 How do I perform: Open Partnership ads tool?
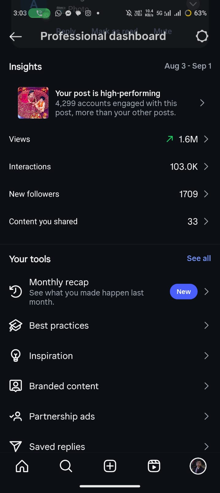click(62, 417)
